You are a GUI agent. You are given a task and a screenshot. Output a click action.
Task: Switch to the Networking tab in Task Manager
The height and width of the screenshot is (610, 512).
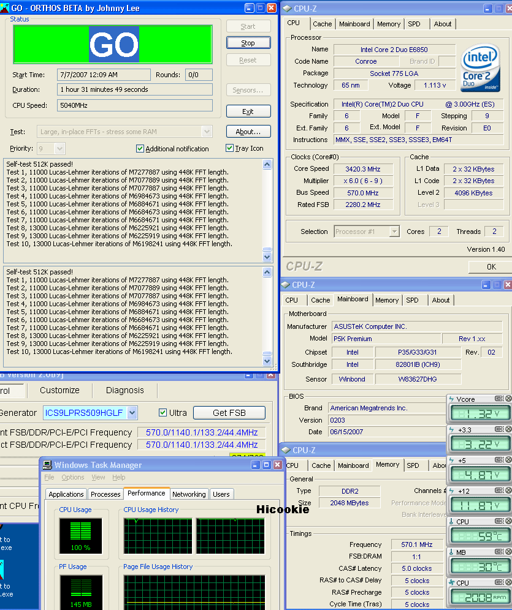189,494
